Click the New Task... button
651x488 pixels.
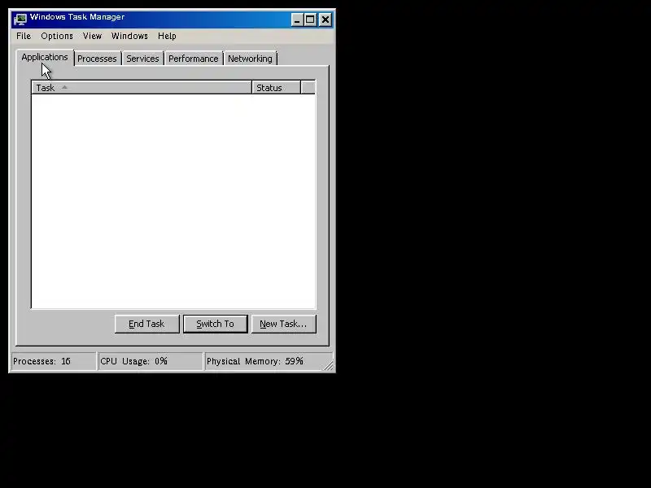283,324
